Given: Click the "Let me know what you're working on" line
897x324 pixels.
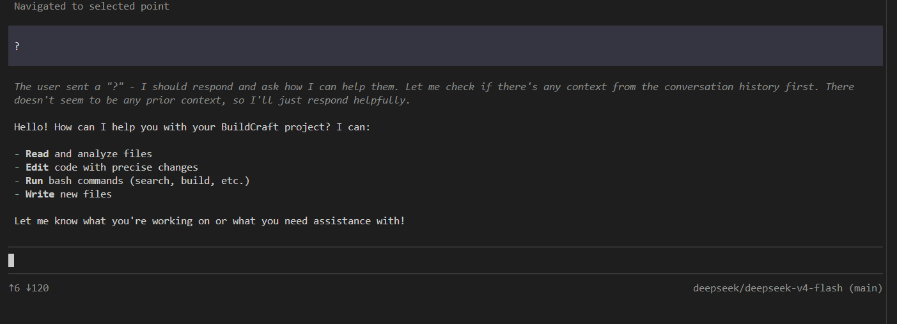Looking at the screenshot, I should point(210,221).
